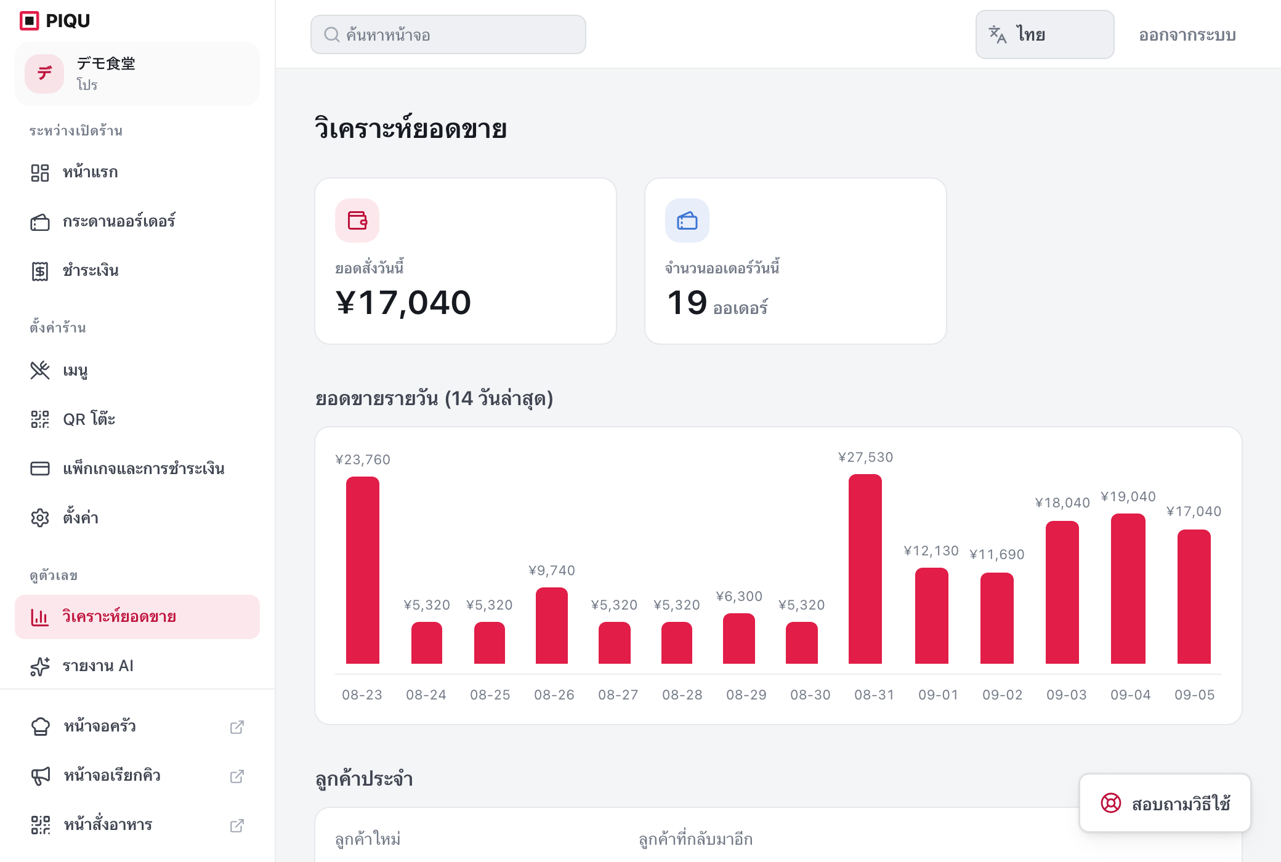Go to หน้าแรก menu item
Image resolution: width=1281 pixels, height=862 pixels.
(x=137, y=172)
